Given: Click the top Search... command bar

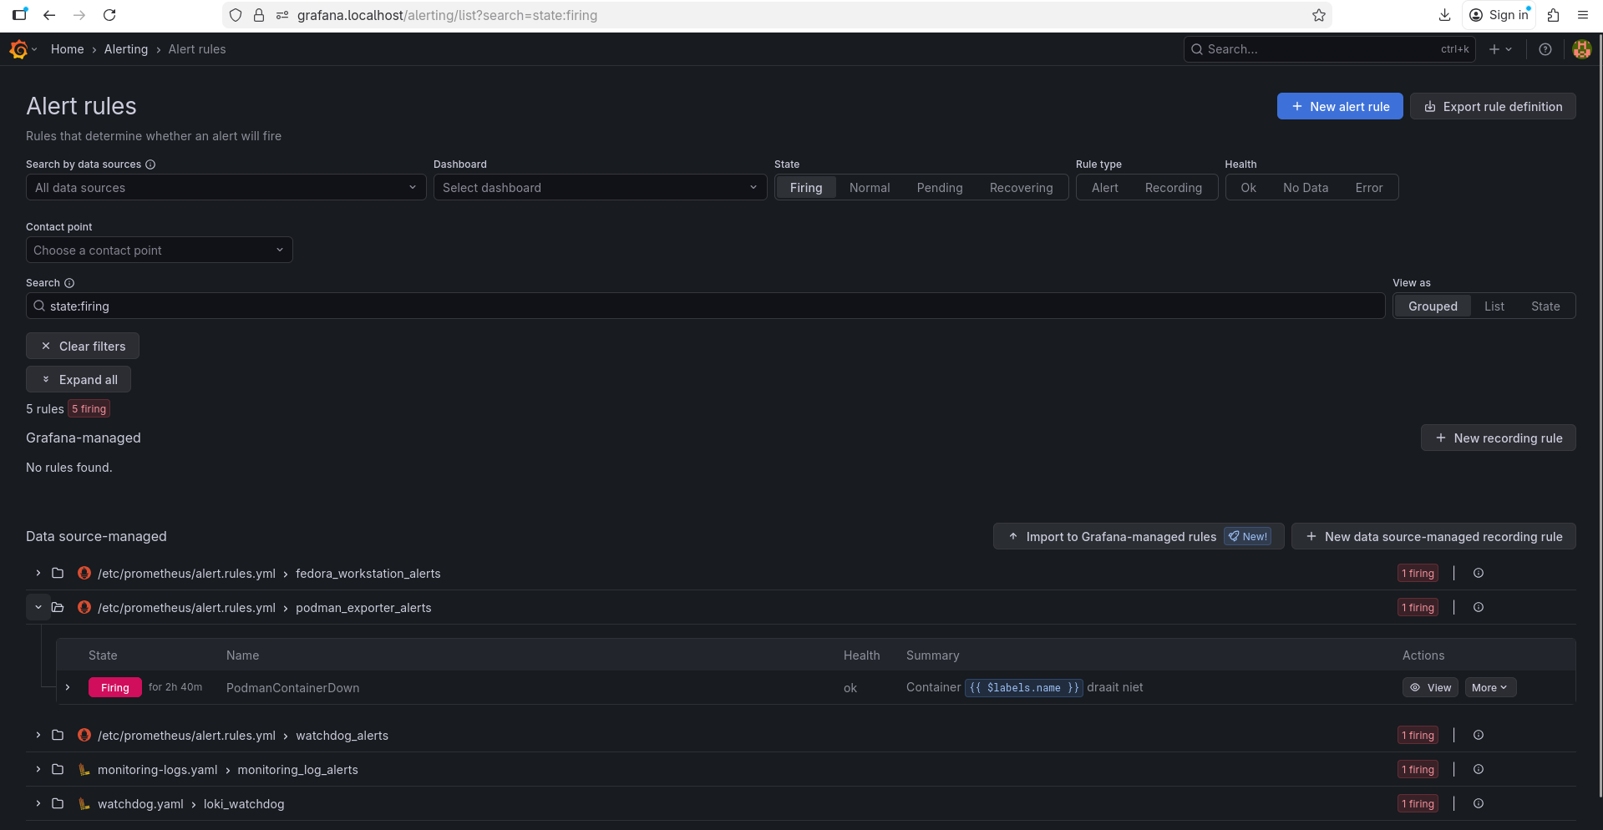Looking at the screenshot, I should (x=1330, y=49).
